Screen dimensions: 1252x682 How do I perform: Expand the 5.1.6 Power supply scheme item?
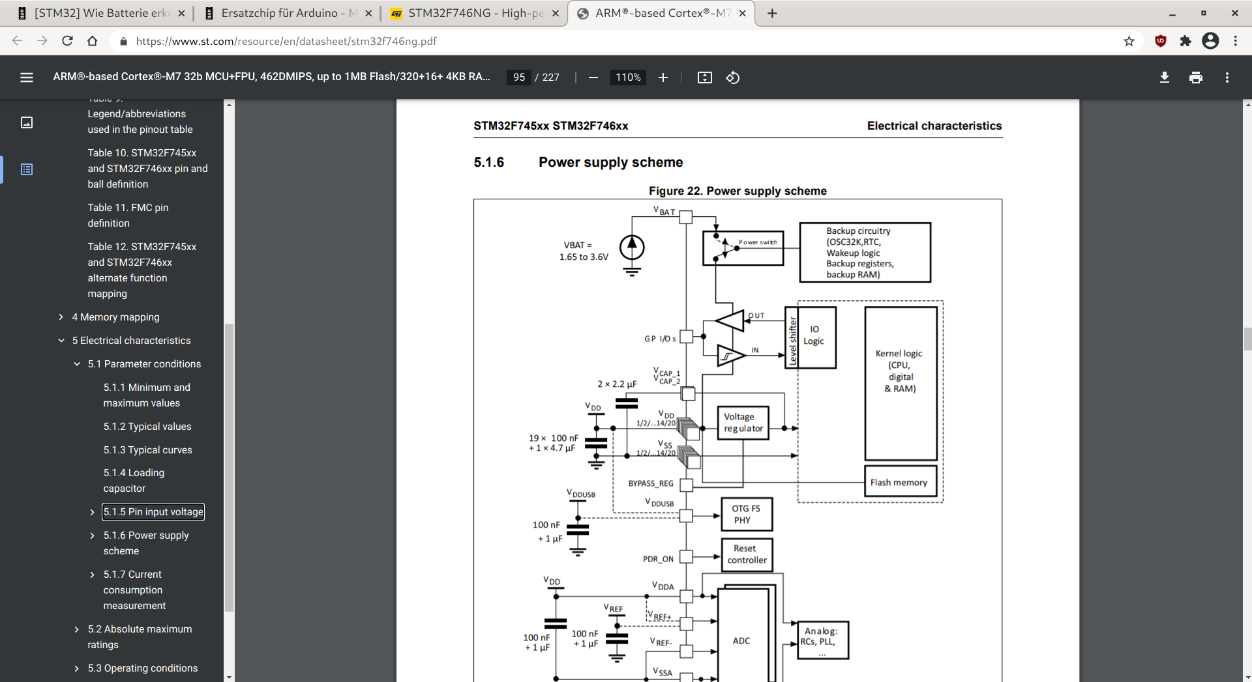point(92,535)
